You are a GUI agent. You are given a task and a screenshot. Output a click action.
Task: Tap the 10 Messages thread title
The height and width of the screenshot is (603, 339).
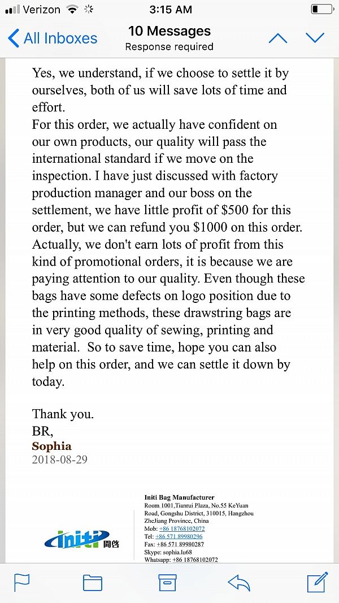[169, 31]
